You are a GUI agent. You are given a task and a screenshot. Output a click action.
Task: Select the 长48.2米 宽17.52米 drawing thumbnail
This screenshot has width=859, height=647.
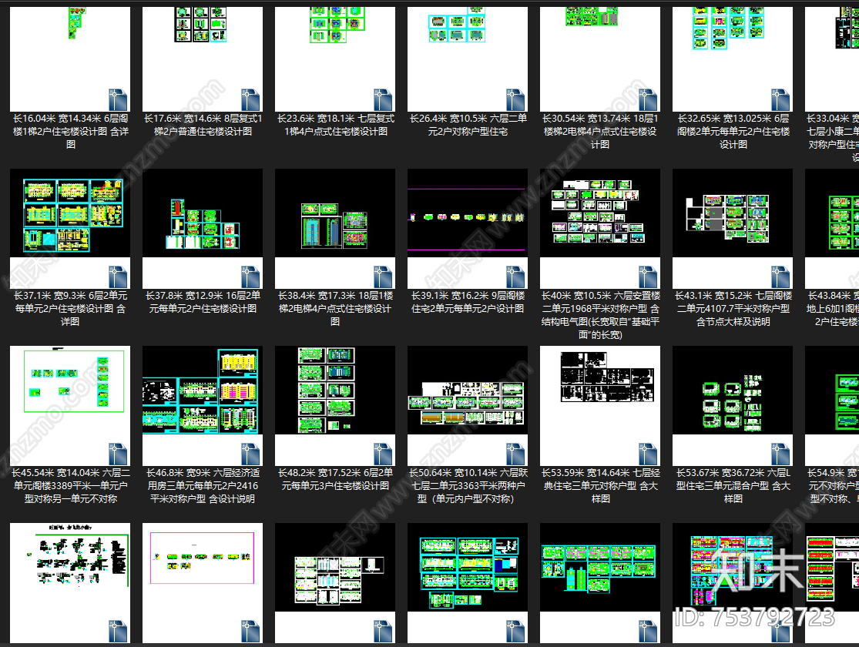click(335, 406)
